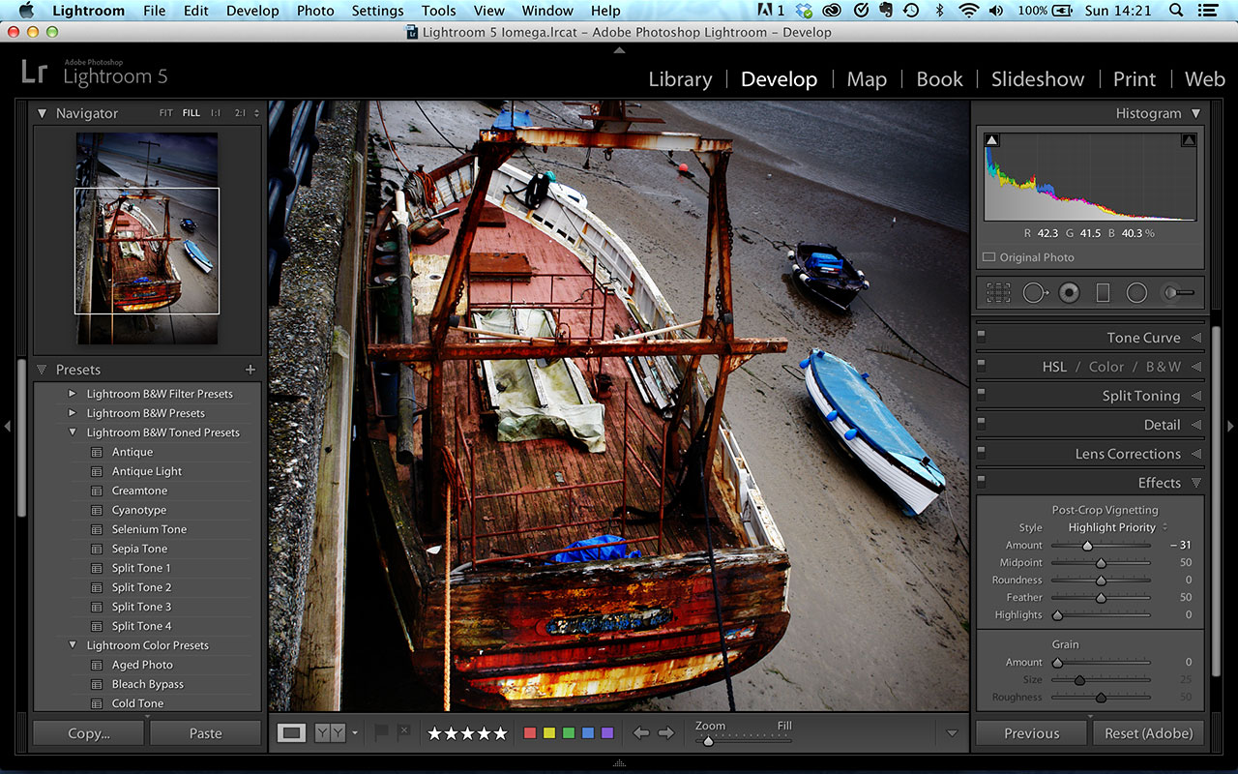Select the Radial Filter tool
Screen dimensions: 1238x774
1136,292
